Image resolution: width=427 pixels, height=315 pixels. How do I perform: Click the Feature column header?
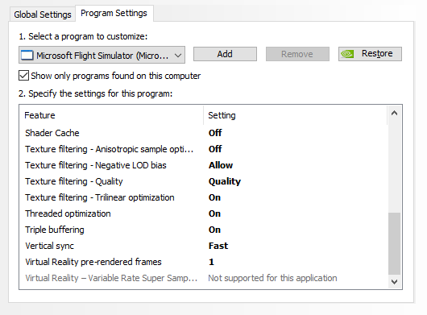[x=111, y=115]
